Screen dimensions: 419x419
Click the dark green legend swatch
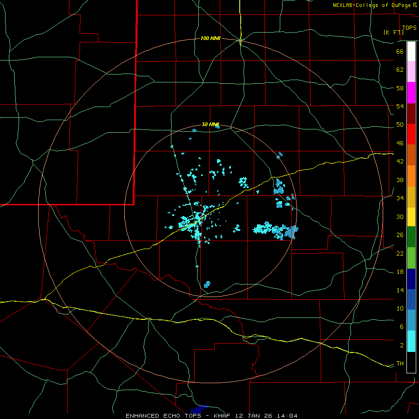[x=411, y=237]
